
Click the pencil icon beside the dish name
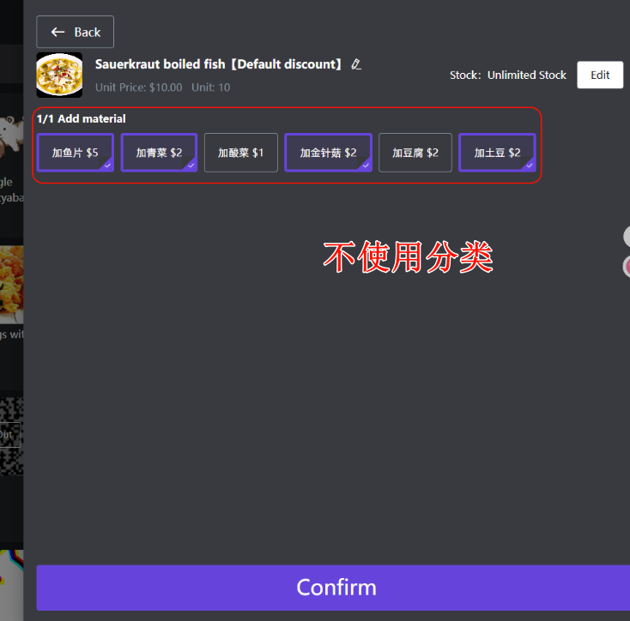pyautogui.click(x=356, y=64)
